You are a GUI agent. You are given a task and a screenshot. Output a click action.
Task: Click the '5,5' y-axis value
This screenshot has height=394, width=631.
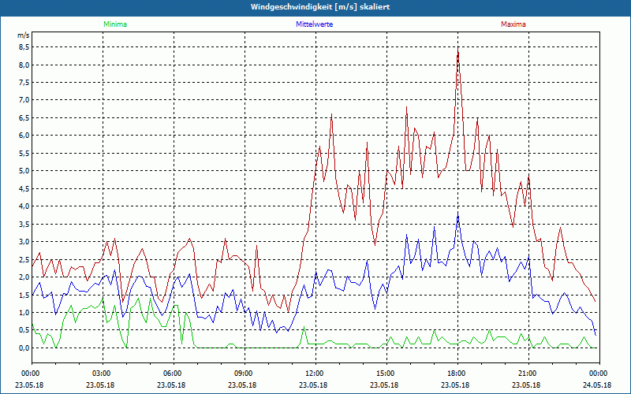(24, 153)
